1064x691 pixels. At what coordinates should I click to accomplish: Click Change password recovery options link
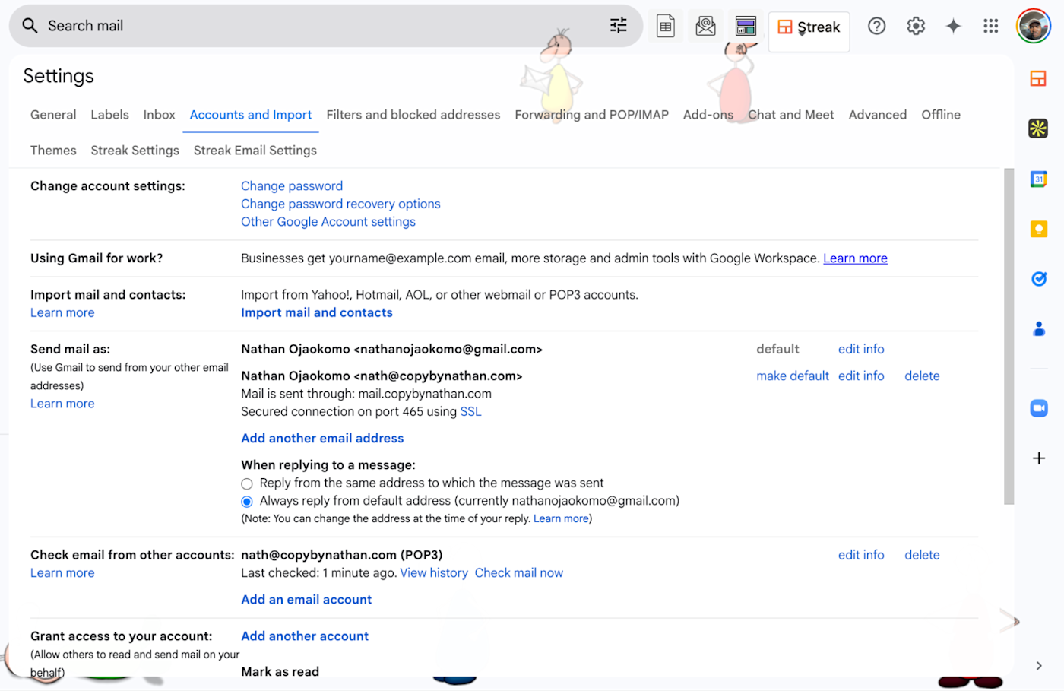[340, 204]
